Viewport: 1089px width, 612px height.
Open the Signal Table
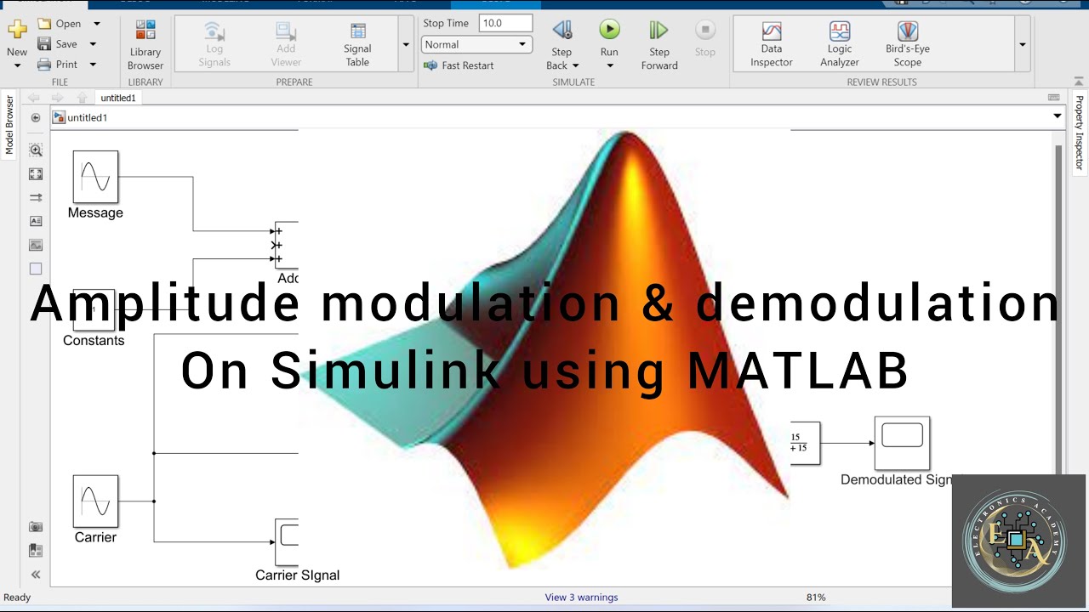357,45
